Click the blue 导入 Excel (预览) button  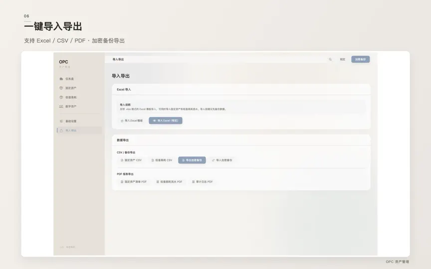click(166, 121)
